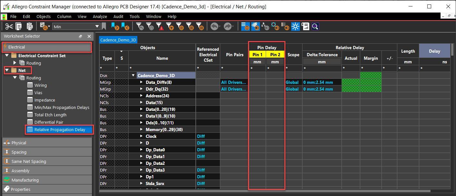Click the clear filter funnel icon
This screenshot has width=456, height=196.
(x=140, y=26)
